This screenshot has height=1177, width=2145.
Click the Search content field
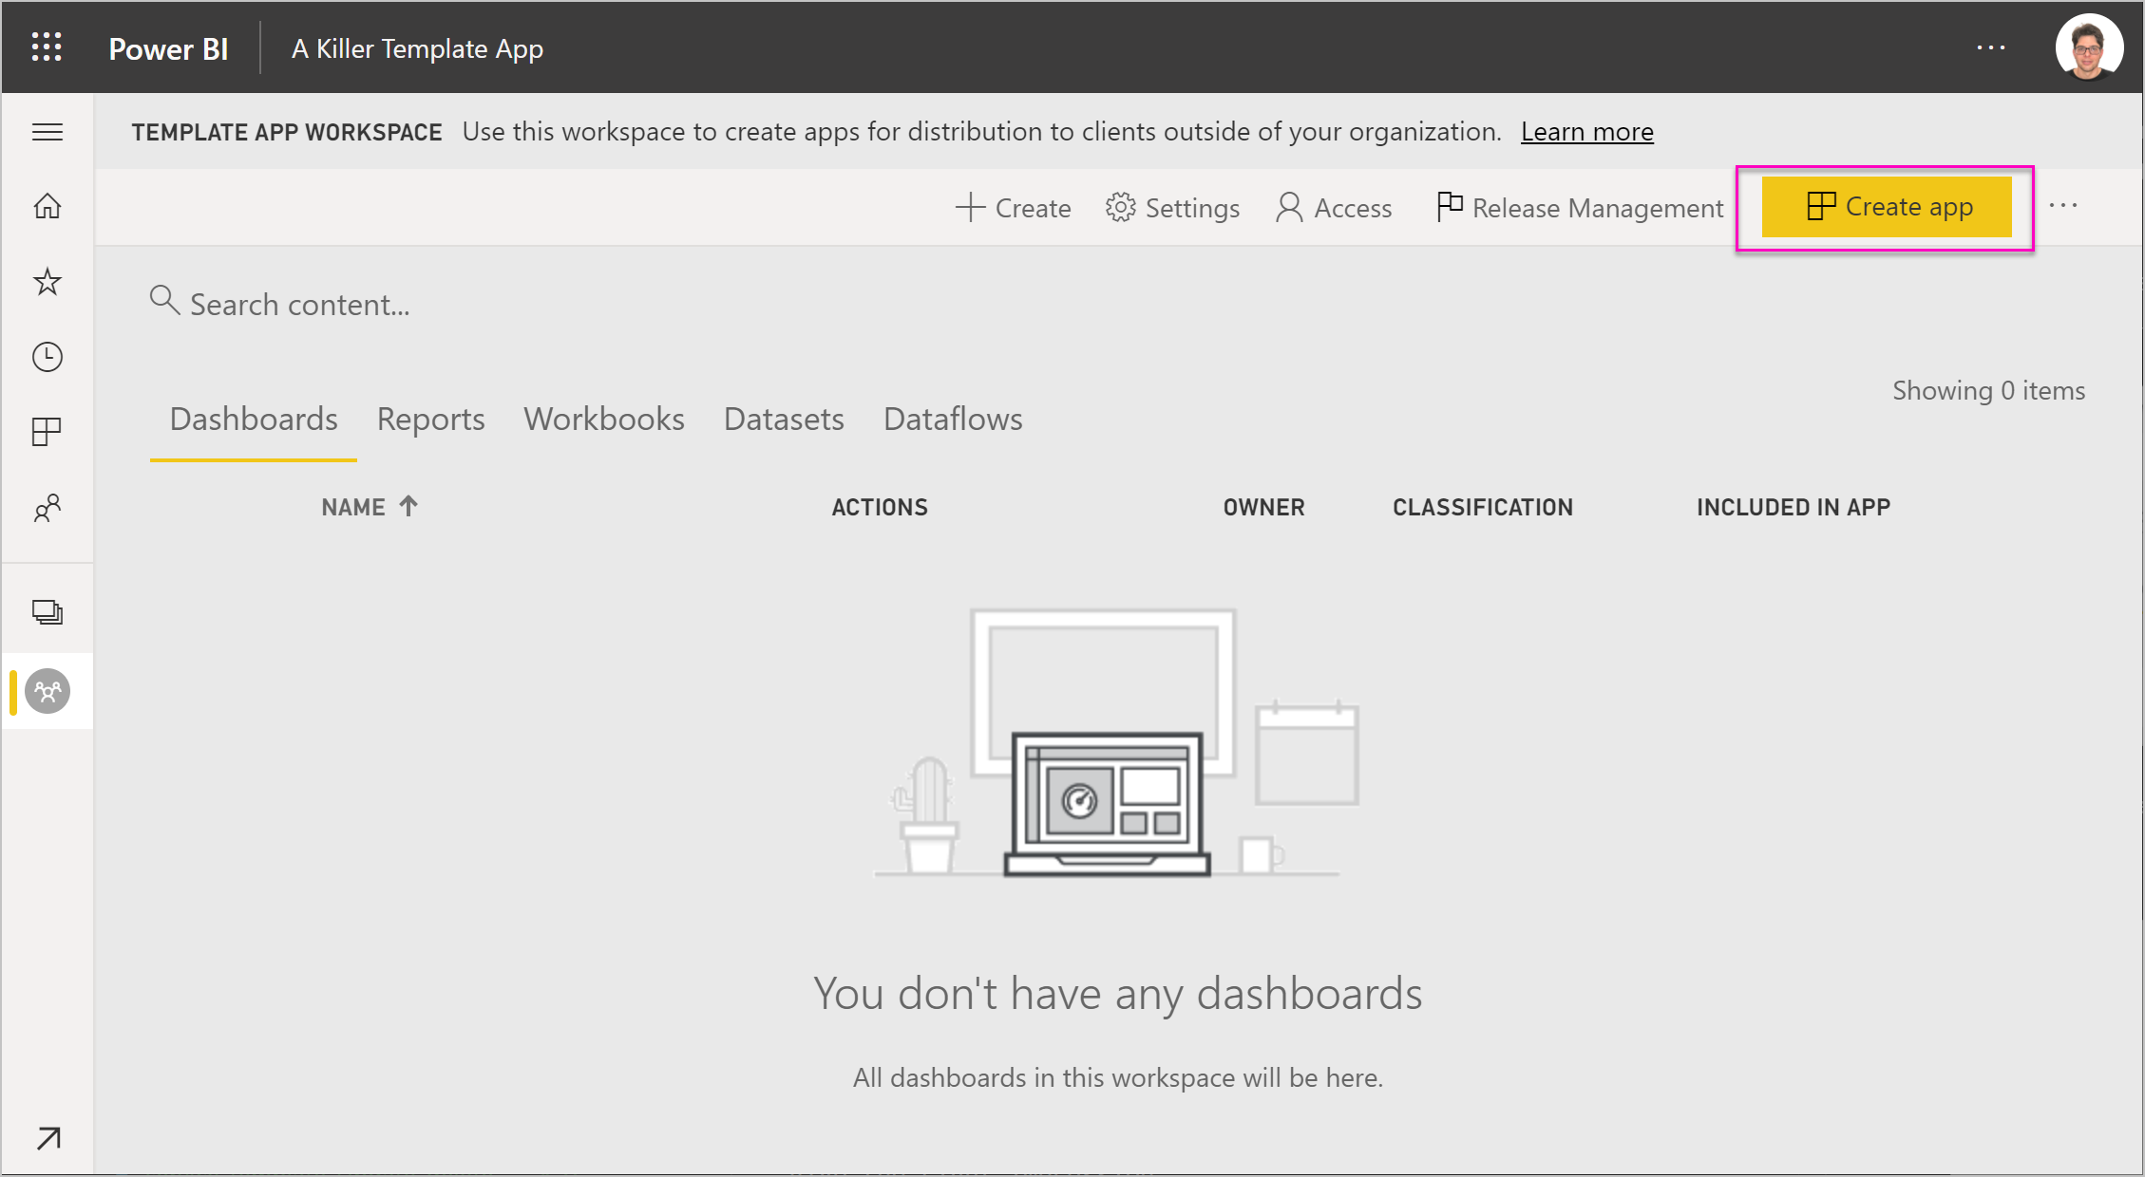(300, 305)
